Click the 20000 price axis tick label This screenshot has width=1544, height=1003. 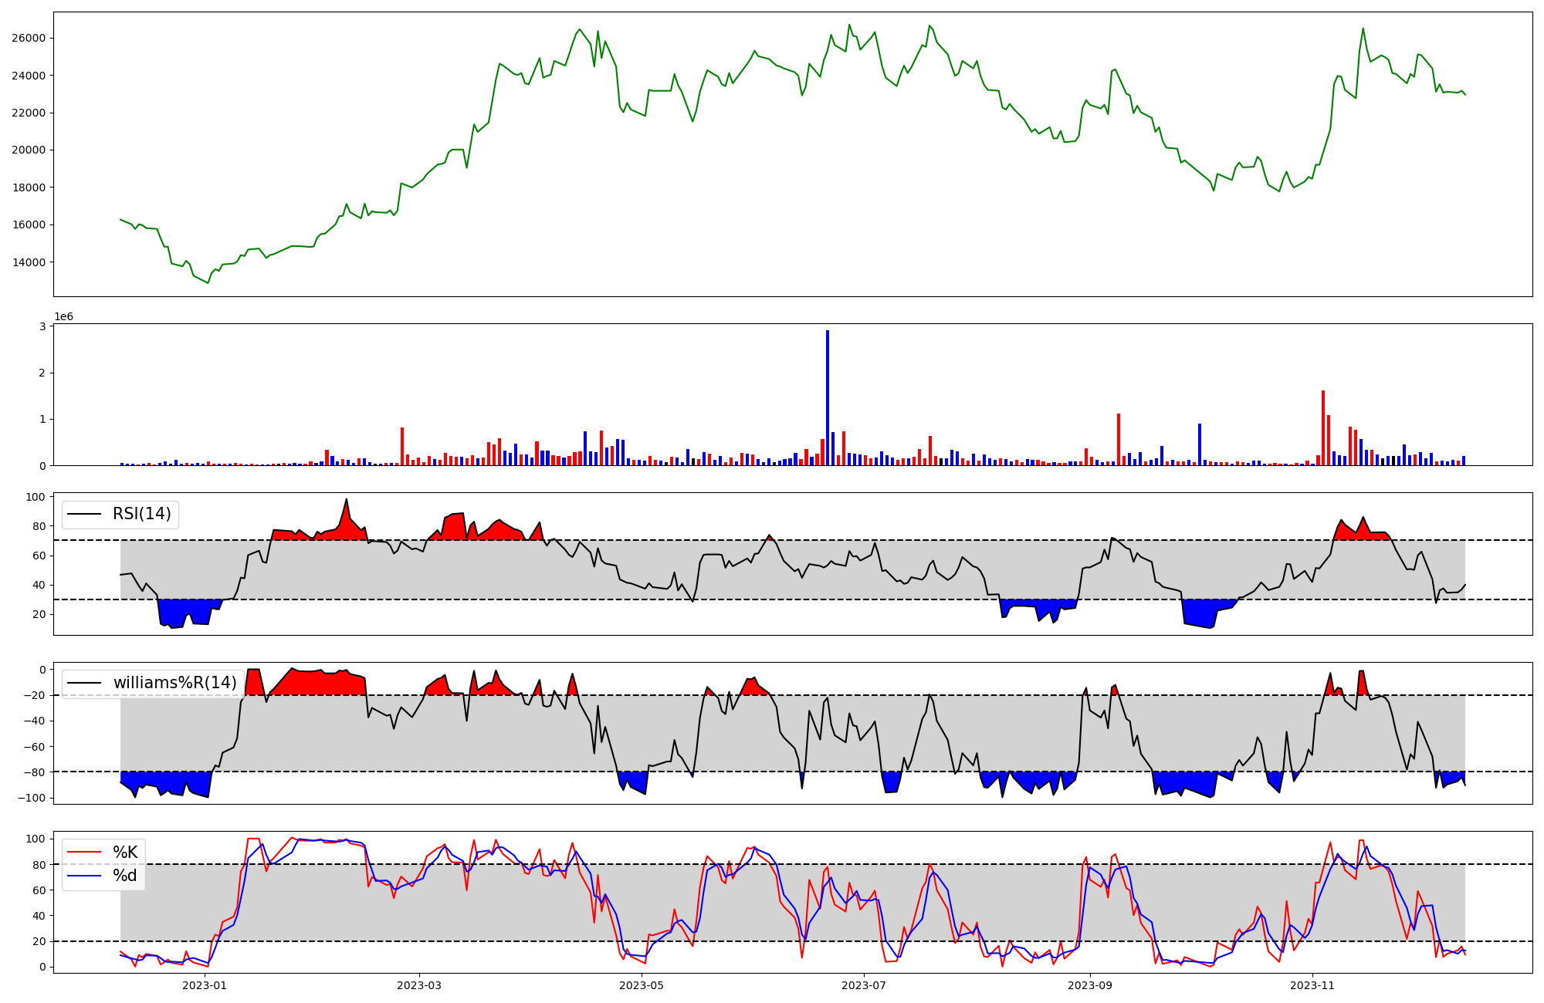[29, 150]
